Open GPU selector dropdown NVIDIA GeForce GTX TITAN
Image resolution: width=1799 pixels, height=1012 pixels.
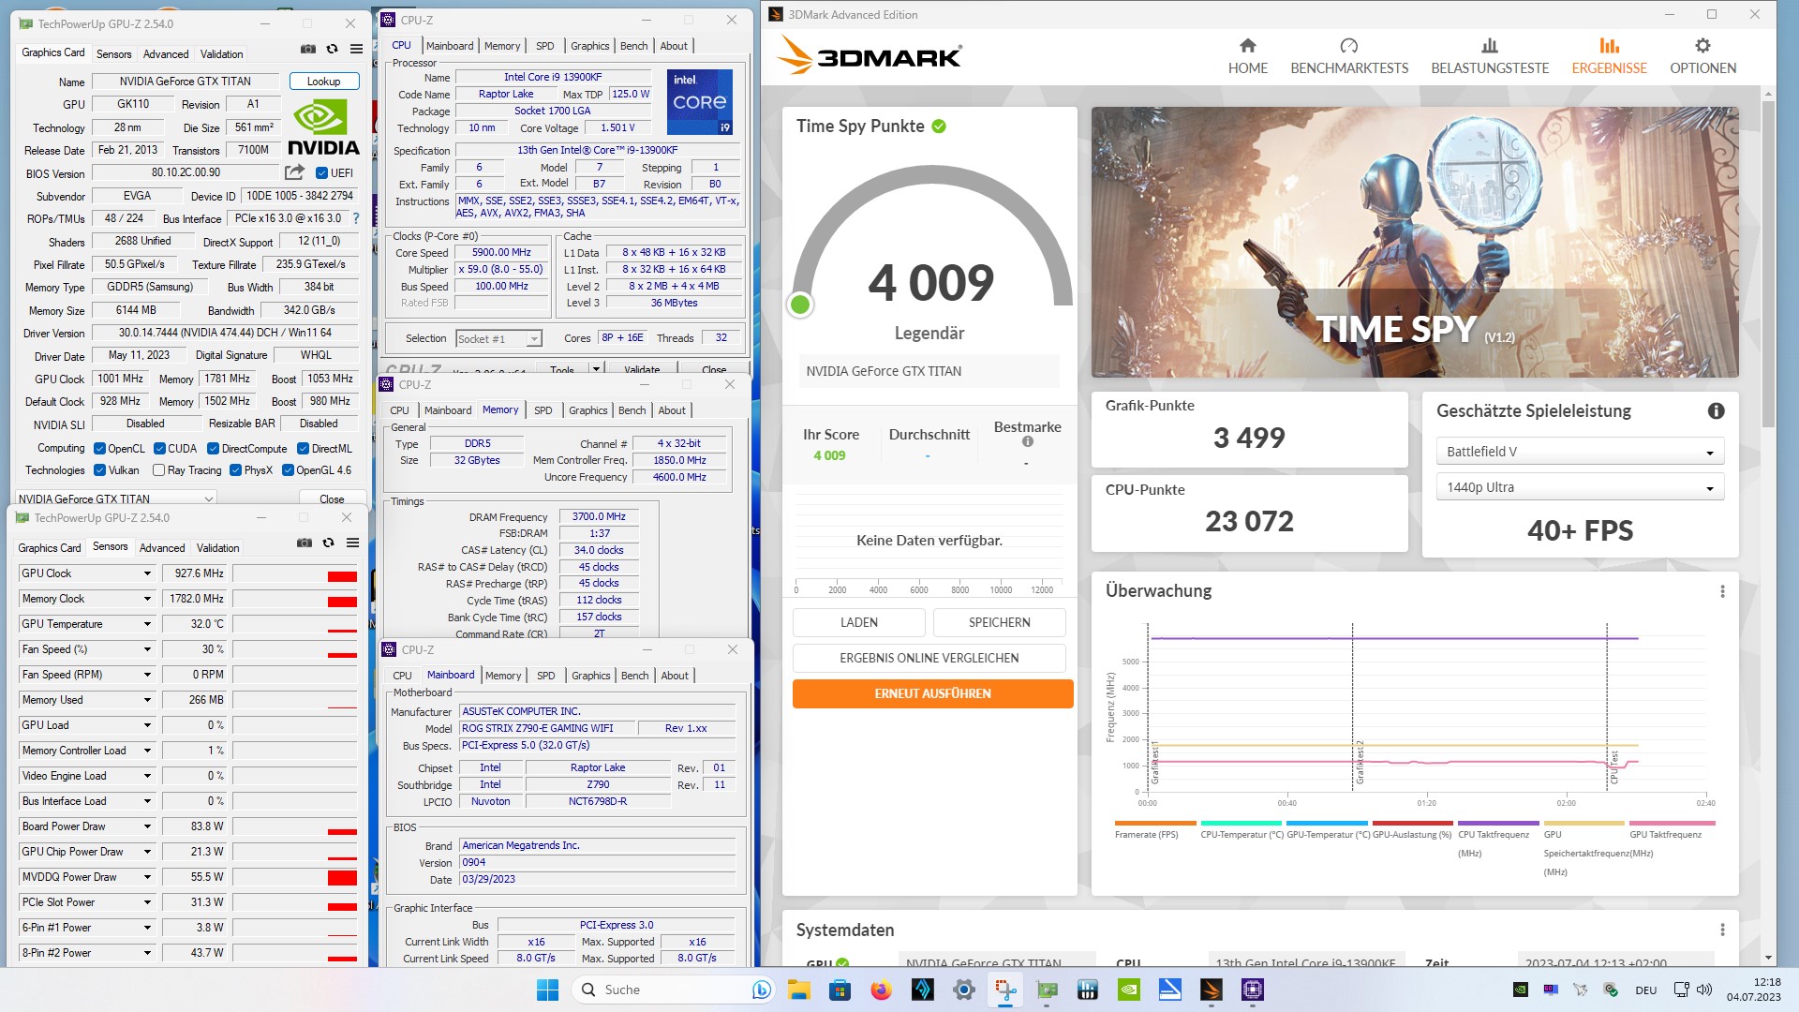115,499
